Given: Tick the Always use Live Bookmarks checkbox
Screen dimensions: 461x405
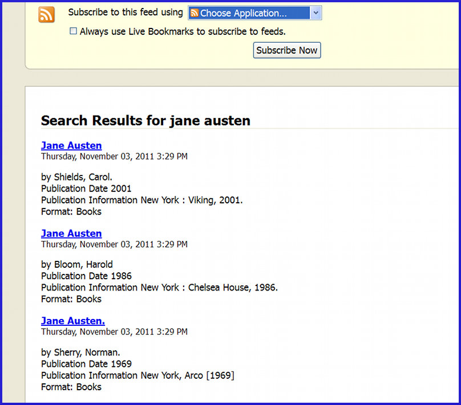Looking at the screenshot, I should [73, 31].
